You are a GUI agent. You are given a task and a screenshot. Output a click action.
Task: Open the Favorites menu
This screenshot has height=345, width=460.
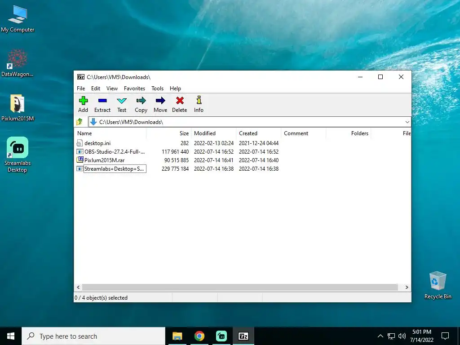pos(134,88)
